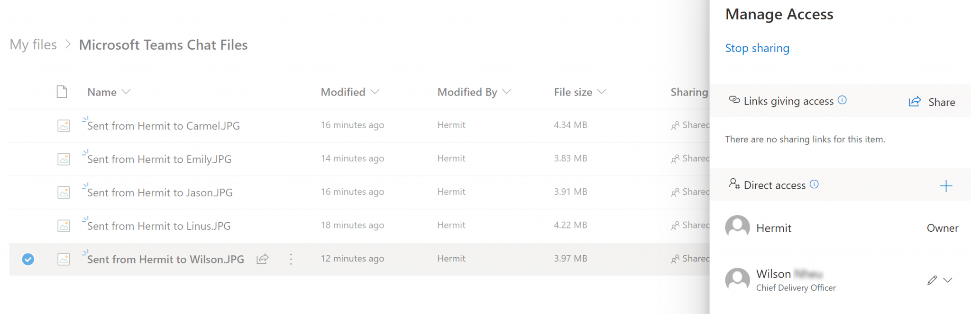Deselect the checked Wilson.JPG row
This screenshot has width=971, height=314.
pyautogui.click(x=27, y=259)
